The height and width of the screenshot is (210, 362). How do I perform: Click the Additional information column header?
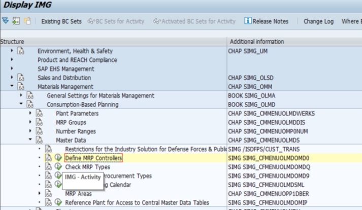[x=294, y=42]
